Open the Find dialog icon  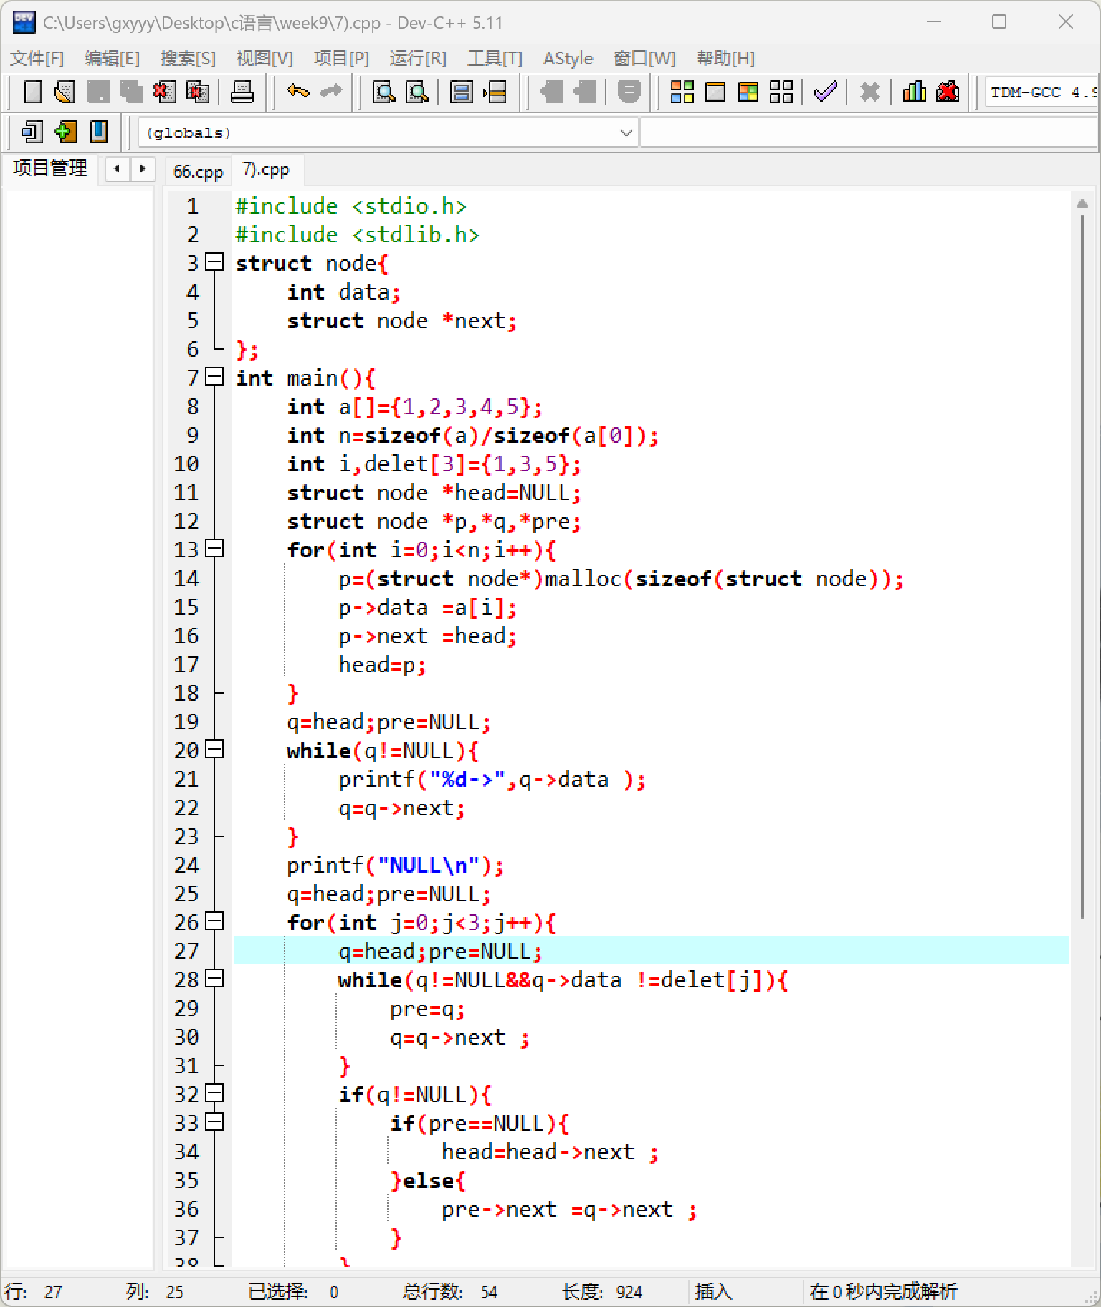click(x=384, y=92)
